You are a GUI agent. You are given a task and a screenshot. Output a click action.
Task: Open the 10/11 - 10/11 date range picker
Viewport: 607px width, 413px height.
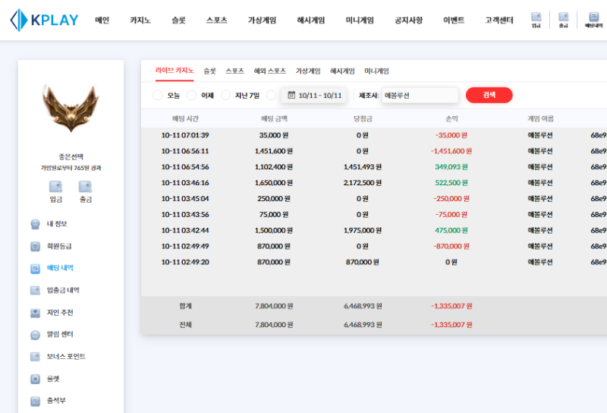pyautogui.click(x=314, y=95)
